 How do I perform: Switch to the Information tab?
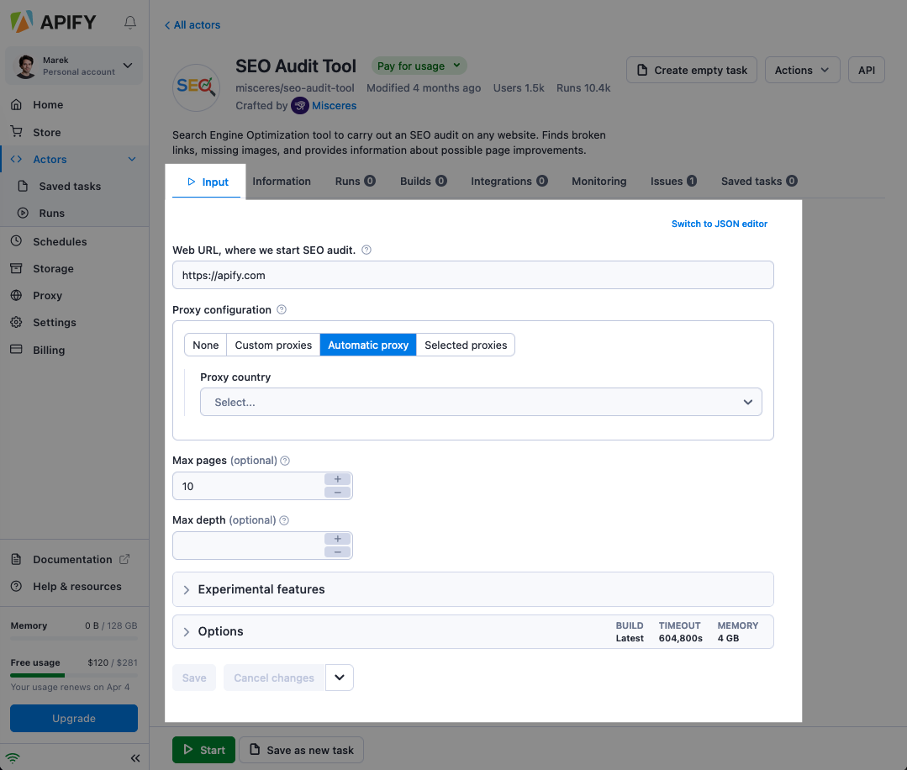tap(282, 181)
